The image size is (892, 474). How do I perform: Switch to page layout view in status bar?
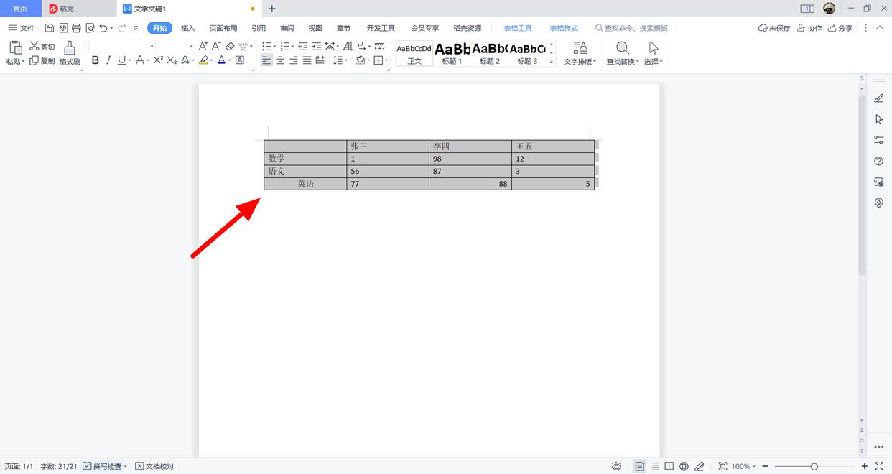point(639,466)
